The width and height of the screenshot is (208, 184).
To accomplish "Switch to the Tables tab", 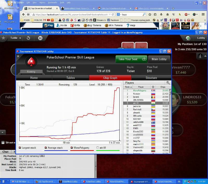I will click(x=70, y=78).
